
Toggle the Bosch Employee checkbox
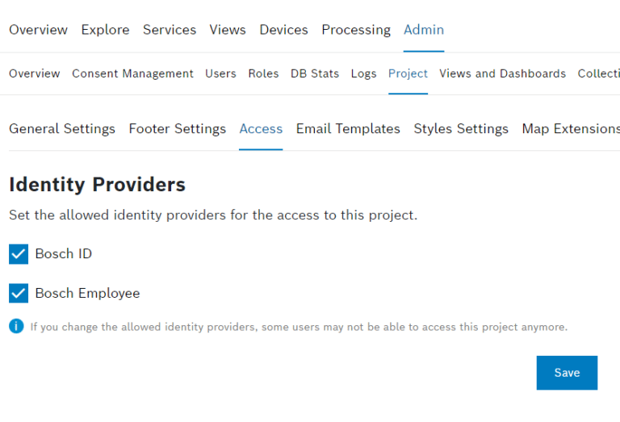click(19, 294)
